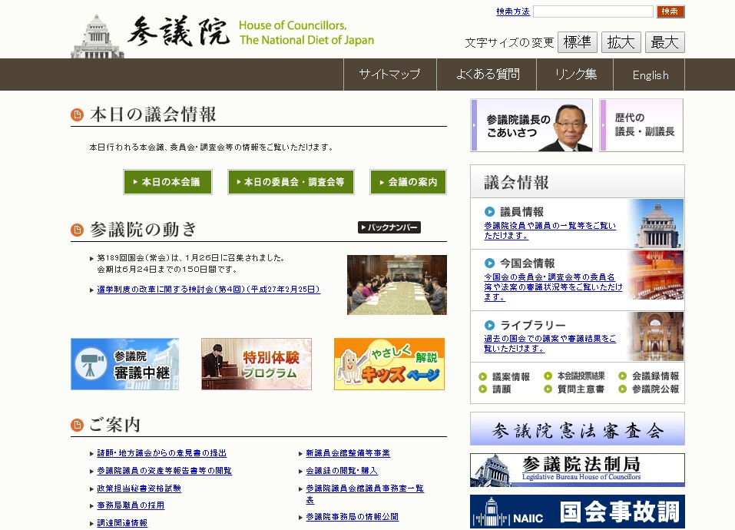Switch to English site
Viewport: 735px width, 530px height.
coord(649,75)
